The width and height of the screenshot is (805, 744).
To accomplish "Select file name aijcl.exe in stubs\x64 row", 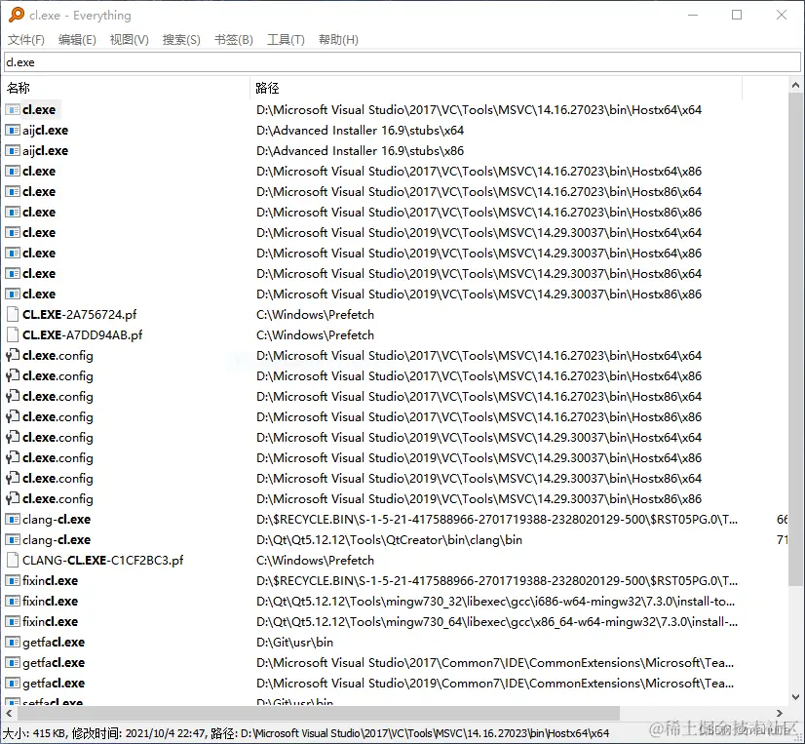I will pyautogui.click(x=45, y=131).
